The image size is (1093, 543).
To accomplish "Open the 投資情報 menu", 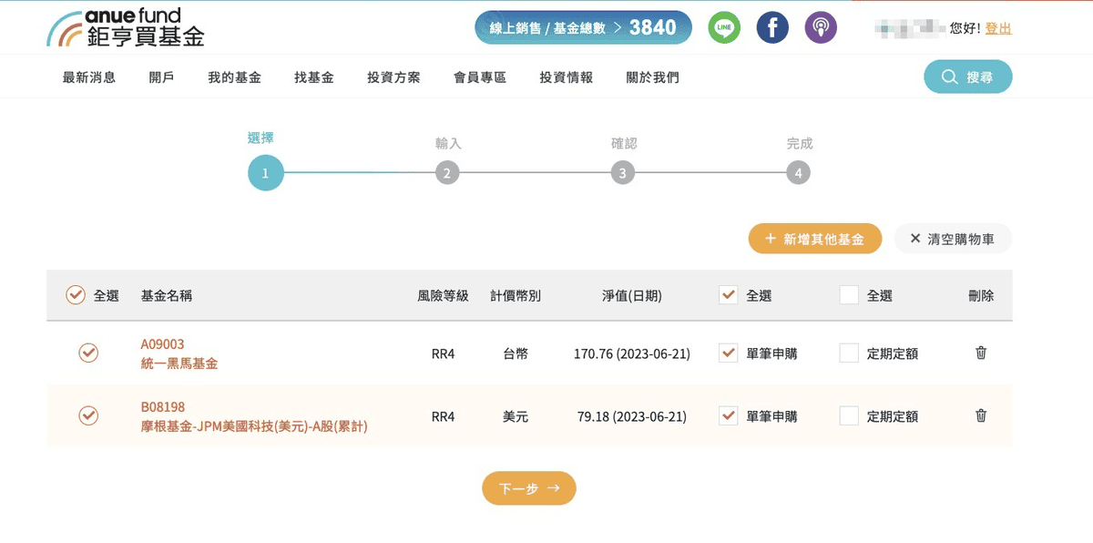I will (x=566, y=77).
